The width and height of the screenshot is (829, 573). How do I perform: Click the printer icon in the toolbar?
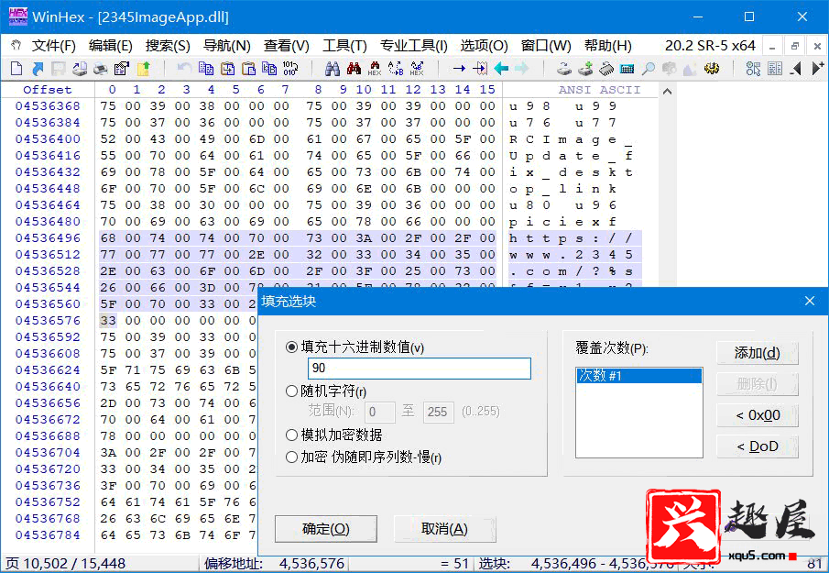pos(101,68)
